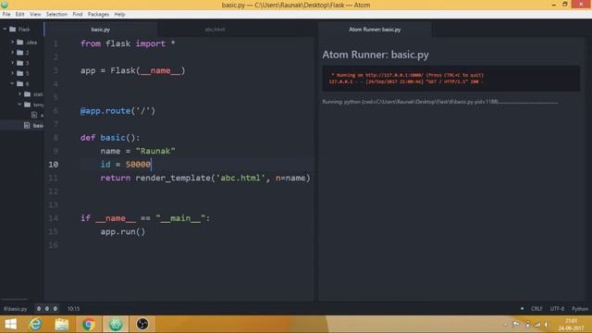This screenshot has width=592, height=333.
Task: Click the status dot before CRLF
Action: coord(522,308)
